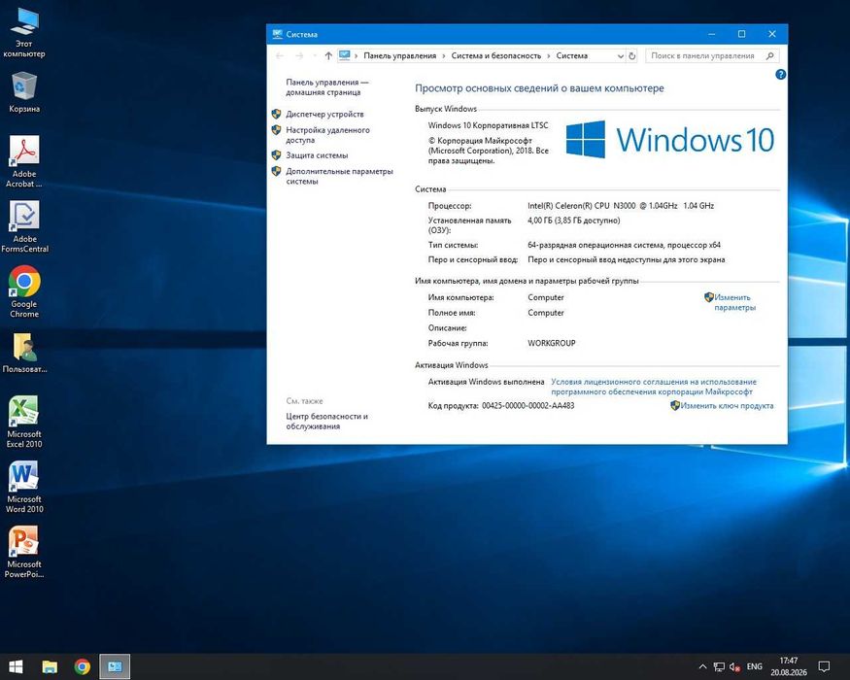
Task: Select the Microsoft Excel 2010 desktop shortcut
Action: coord(24,422)
